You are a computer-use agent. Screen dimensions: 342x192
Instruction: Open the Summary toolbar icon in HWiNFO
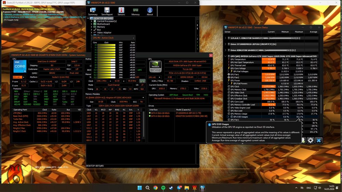pyautogui.click(x=93, y=11)
